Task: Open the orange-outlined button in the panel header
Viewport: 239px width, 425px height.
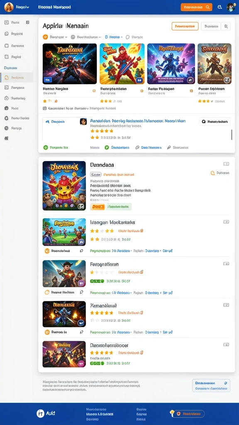Action: [185, 26]
